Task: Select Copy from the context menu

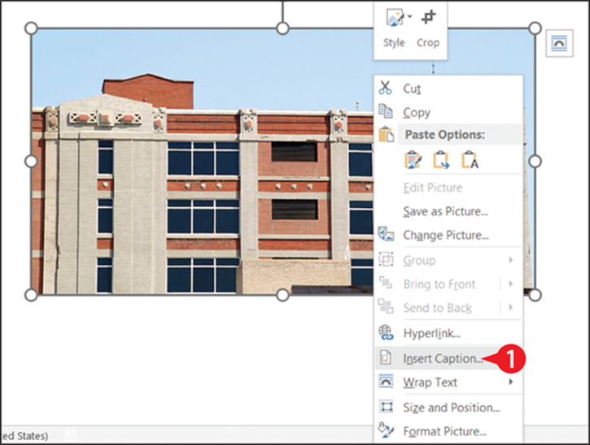Action: [448, 112]
